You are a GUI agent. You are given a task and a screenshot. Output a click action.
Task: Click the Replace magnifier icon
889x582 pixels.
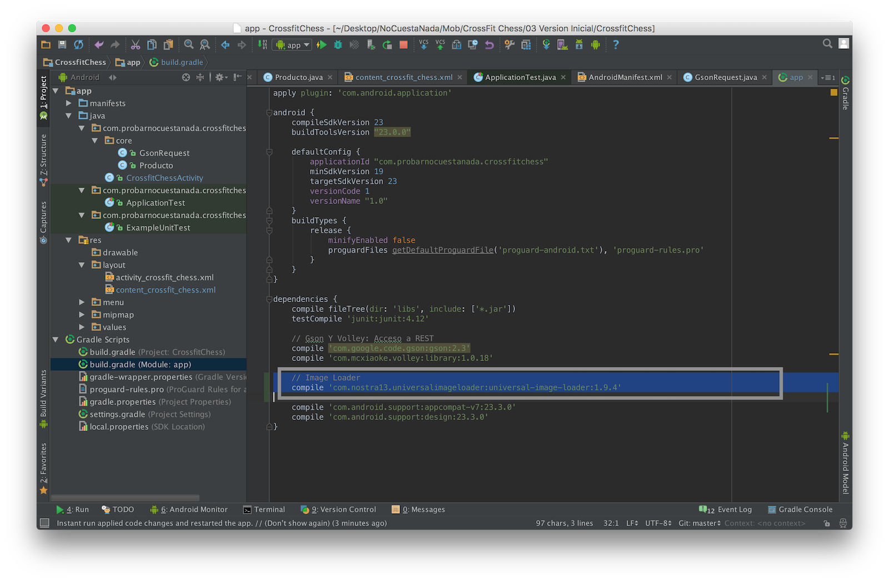click(205, 45)
